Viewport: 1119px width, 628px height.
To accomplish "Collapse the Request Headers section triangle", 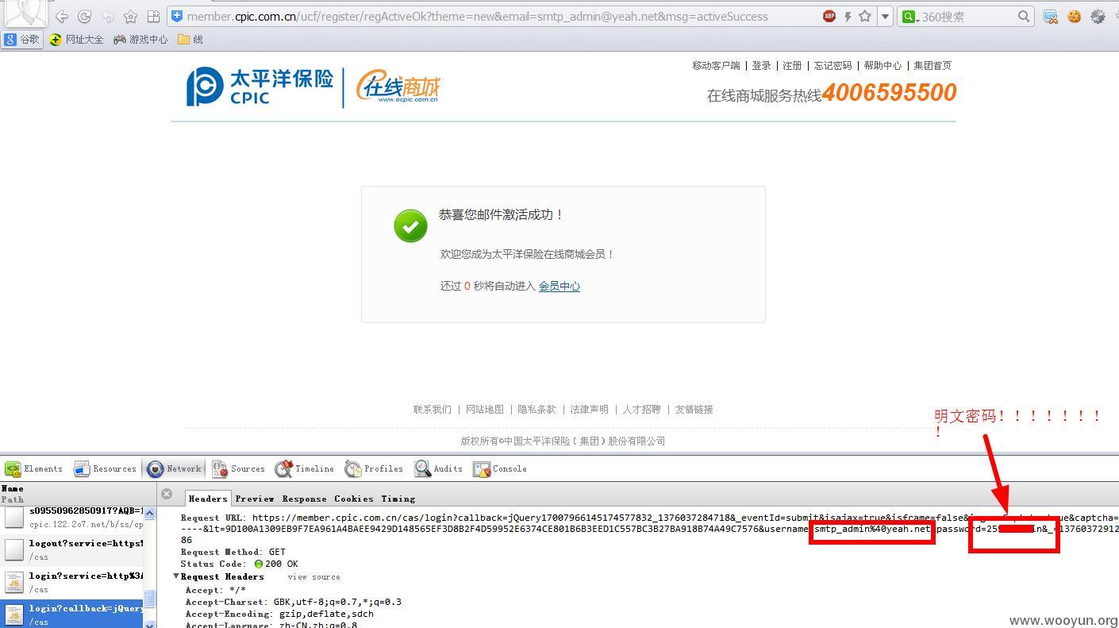I will coord(177,576).
